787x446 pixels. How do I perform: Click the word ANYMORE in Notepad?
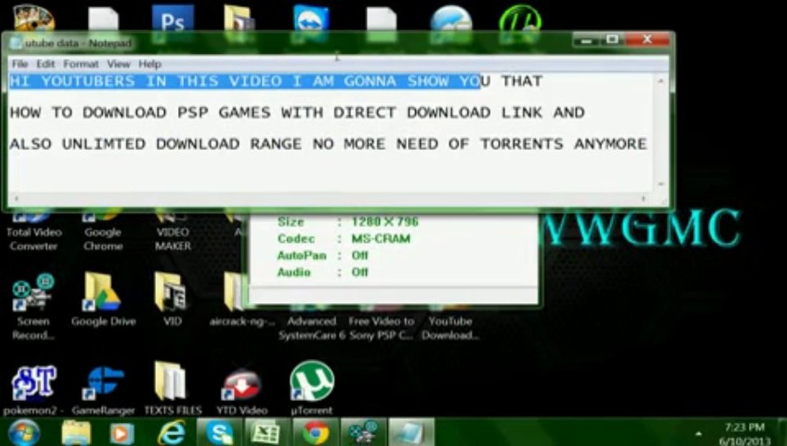tap(610, 144)
